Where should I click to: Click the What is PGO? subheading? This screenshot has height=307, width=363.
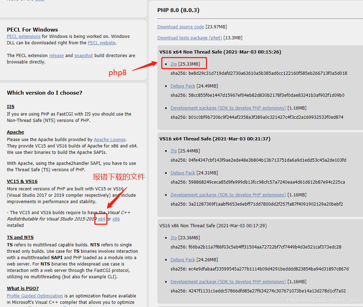pyautogui.click(x=23, y=289)
